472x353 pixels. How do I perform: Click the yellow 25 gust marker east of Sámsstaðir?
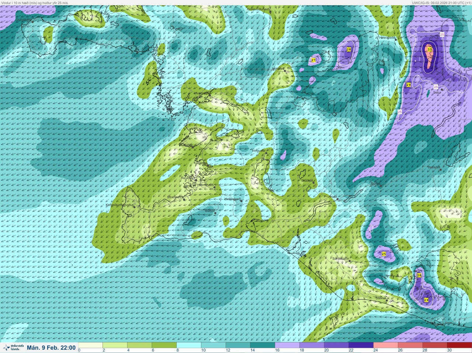[x=383, y=254]
